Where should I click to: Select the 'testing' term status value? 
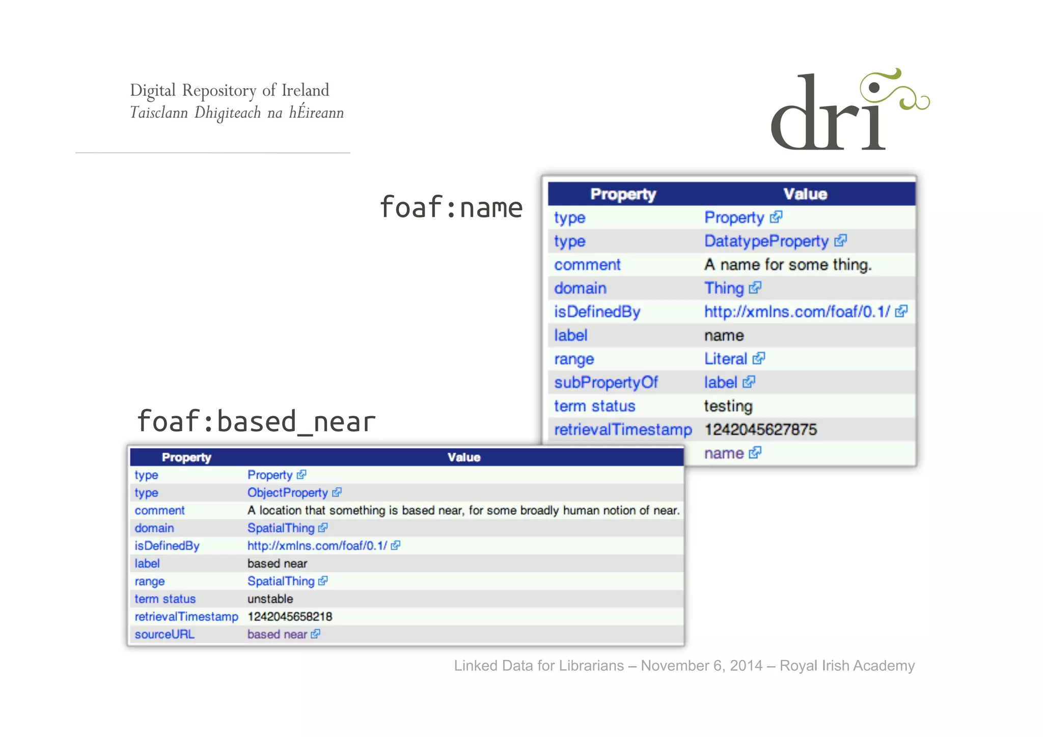pos(728,406)
